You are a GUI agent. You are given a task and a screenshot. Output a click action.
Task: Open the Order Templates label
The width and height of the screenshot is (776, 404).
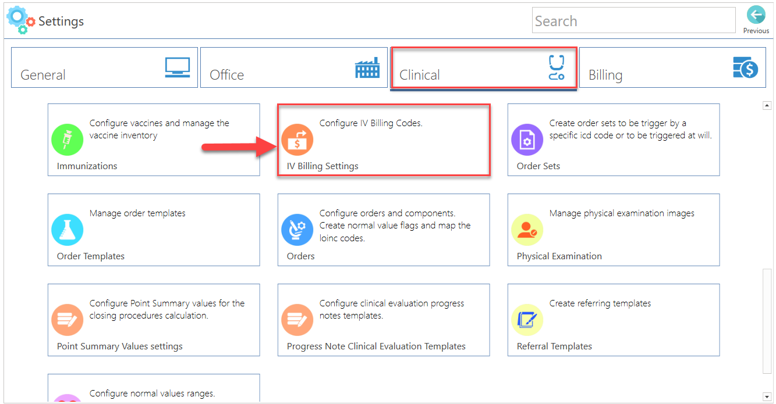[91, 256]
